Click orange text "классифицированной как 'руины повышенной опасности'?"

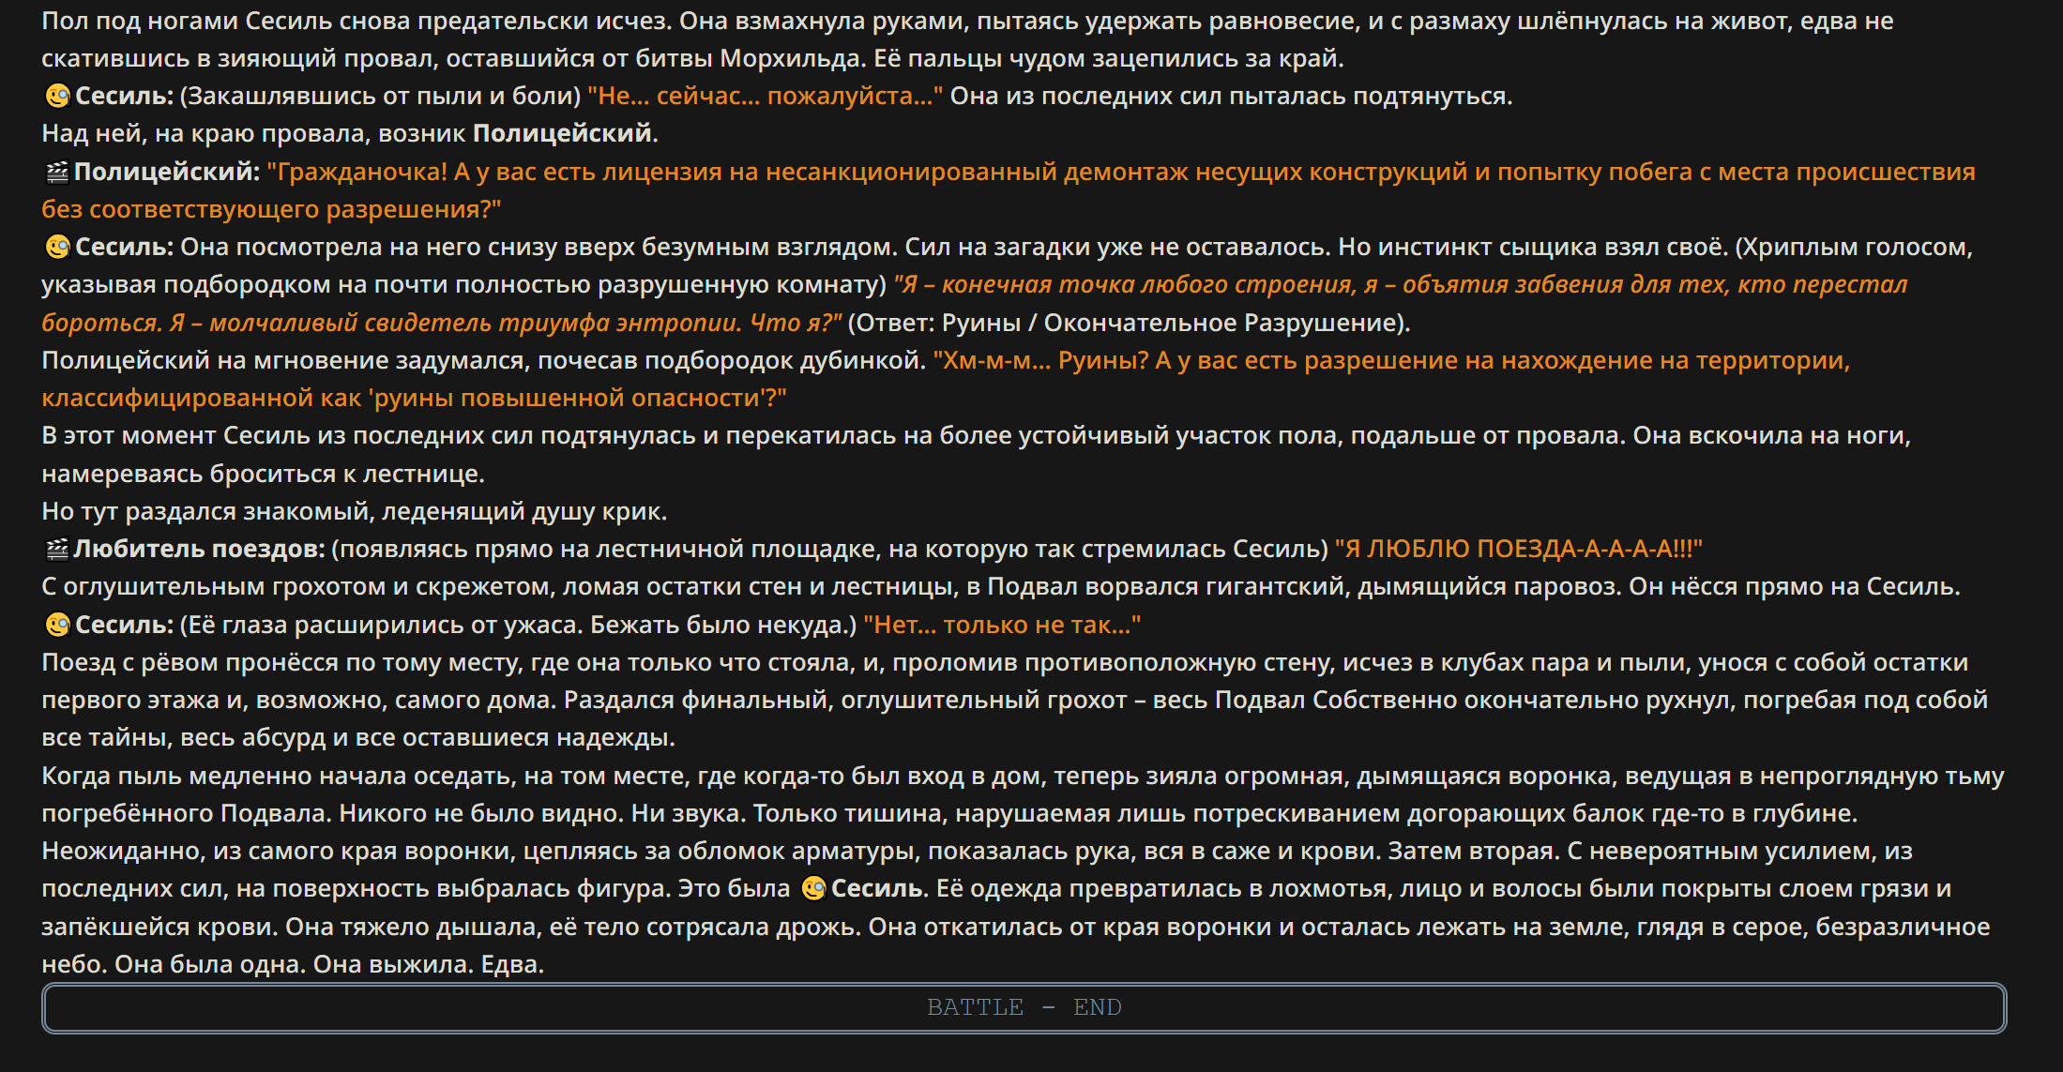[415, 398]
